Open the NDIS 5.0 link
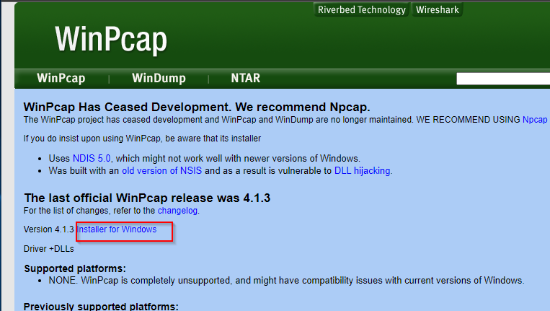 pyautogui.click(x=92, y=158)
